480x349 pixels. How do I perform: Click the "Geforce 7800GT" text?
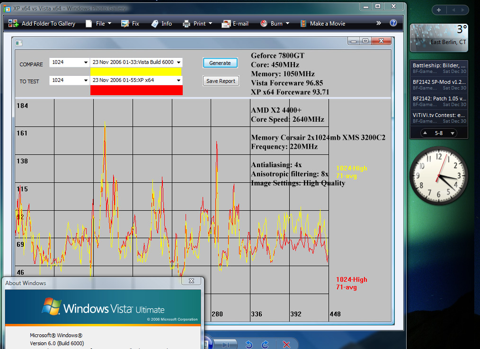pyautogui.click(x=278, y=56)
